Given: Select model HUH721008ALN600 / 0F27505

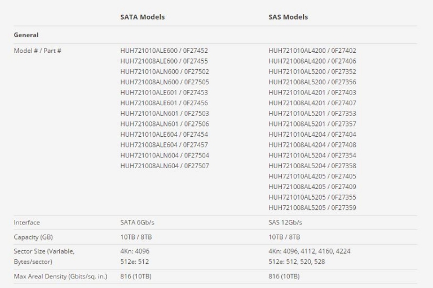Looking at the screenshot, I should (x=165, y=82).
